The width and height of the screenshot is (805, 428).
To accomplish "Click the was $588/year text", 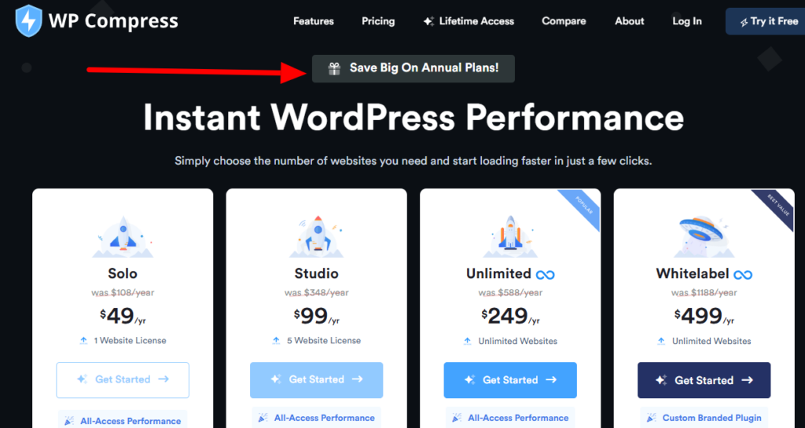I will (510, 293).
